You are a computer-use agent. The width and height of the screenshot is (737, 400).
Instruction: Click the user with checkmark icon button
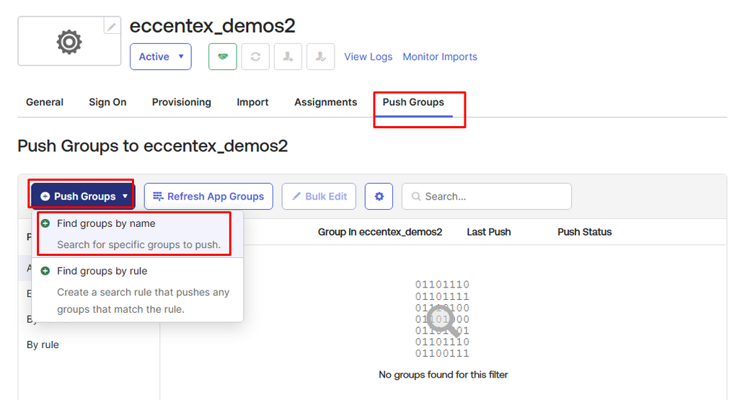[321, 57]
